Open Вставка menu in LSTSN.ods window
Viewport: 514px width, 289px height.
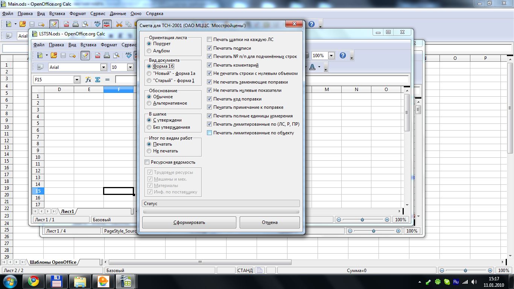(x=88, y=44)
